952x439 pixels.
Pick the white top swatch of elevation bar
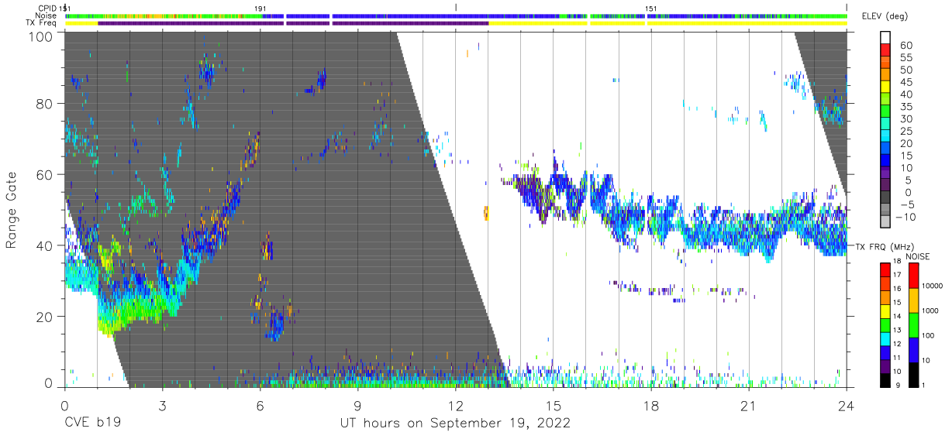885,39
